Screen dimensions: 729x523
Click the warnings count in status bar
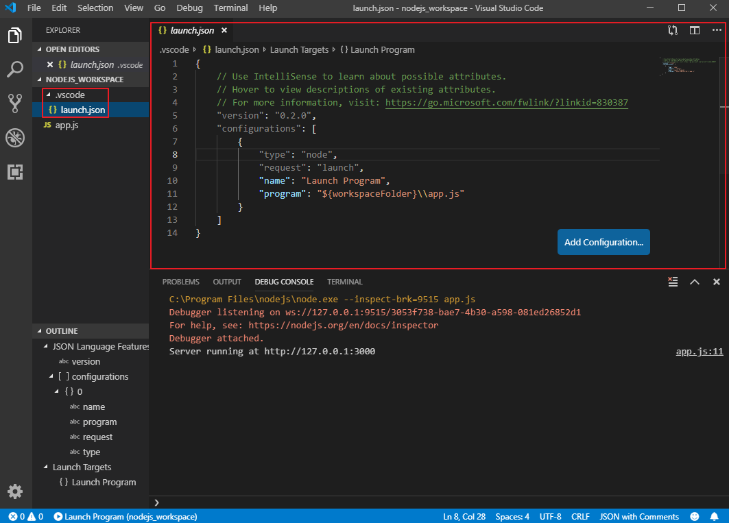click(36, 517)
